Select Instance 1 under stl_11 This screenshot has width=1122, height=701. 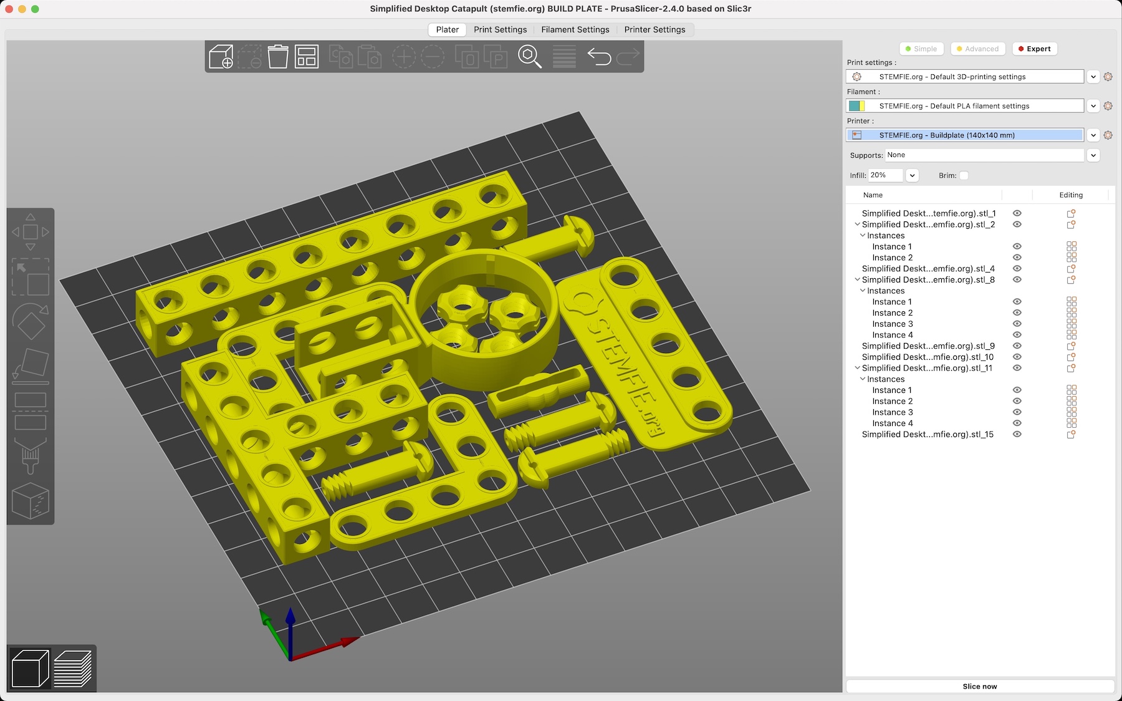coord(892,390)
